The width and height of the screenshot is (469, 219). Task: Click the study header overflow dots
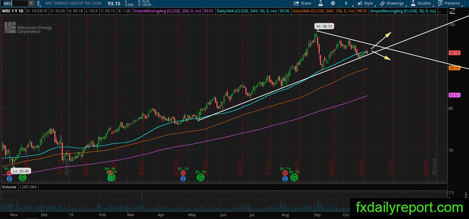click(x=439, y=11)
